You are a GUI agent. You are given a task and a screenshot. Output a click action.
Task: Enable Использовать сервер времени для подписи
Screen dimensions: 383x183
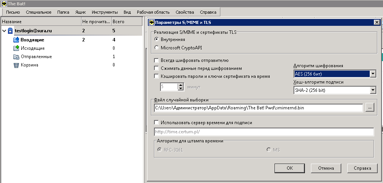tap(156, 123)
